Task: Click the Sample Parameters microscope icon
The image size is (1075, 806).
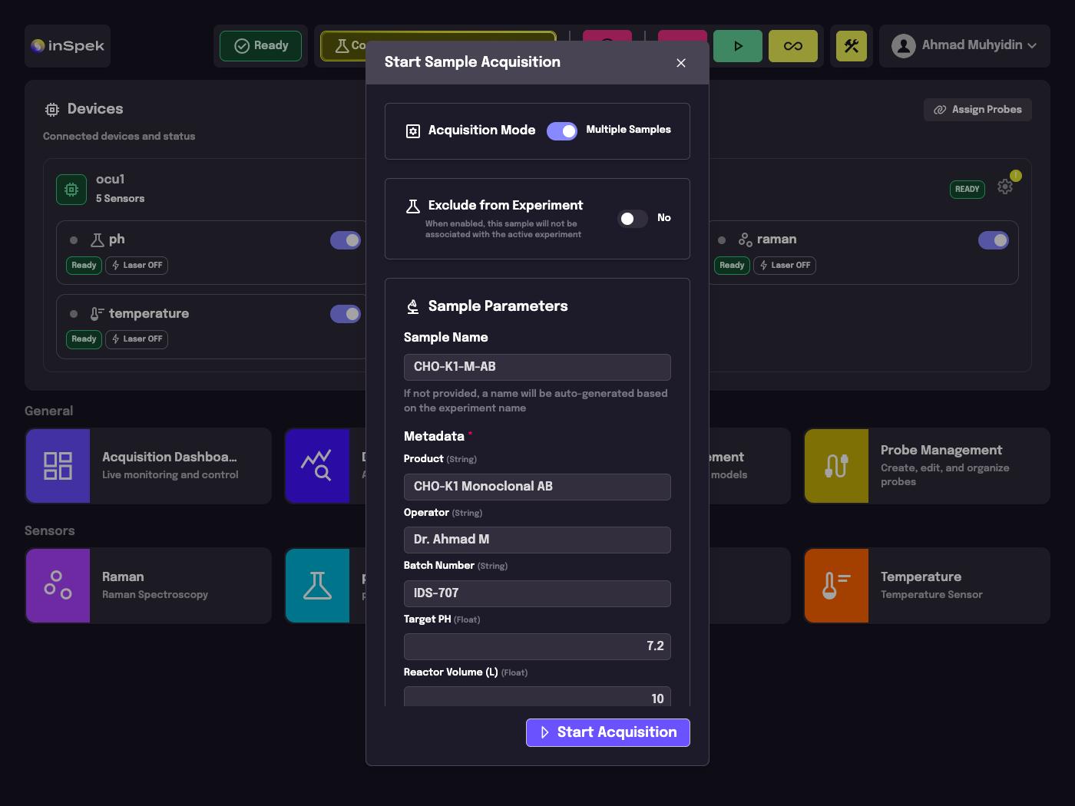Action: click(x=413, y=307)
